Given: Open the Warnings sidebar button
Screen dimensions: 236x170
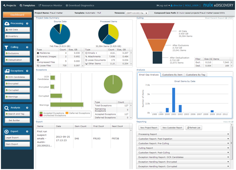Looking at the screenshot, I should pyautogui.click(x=17, y=97).
